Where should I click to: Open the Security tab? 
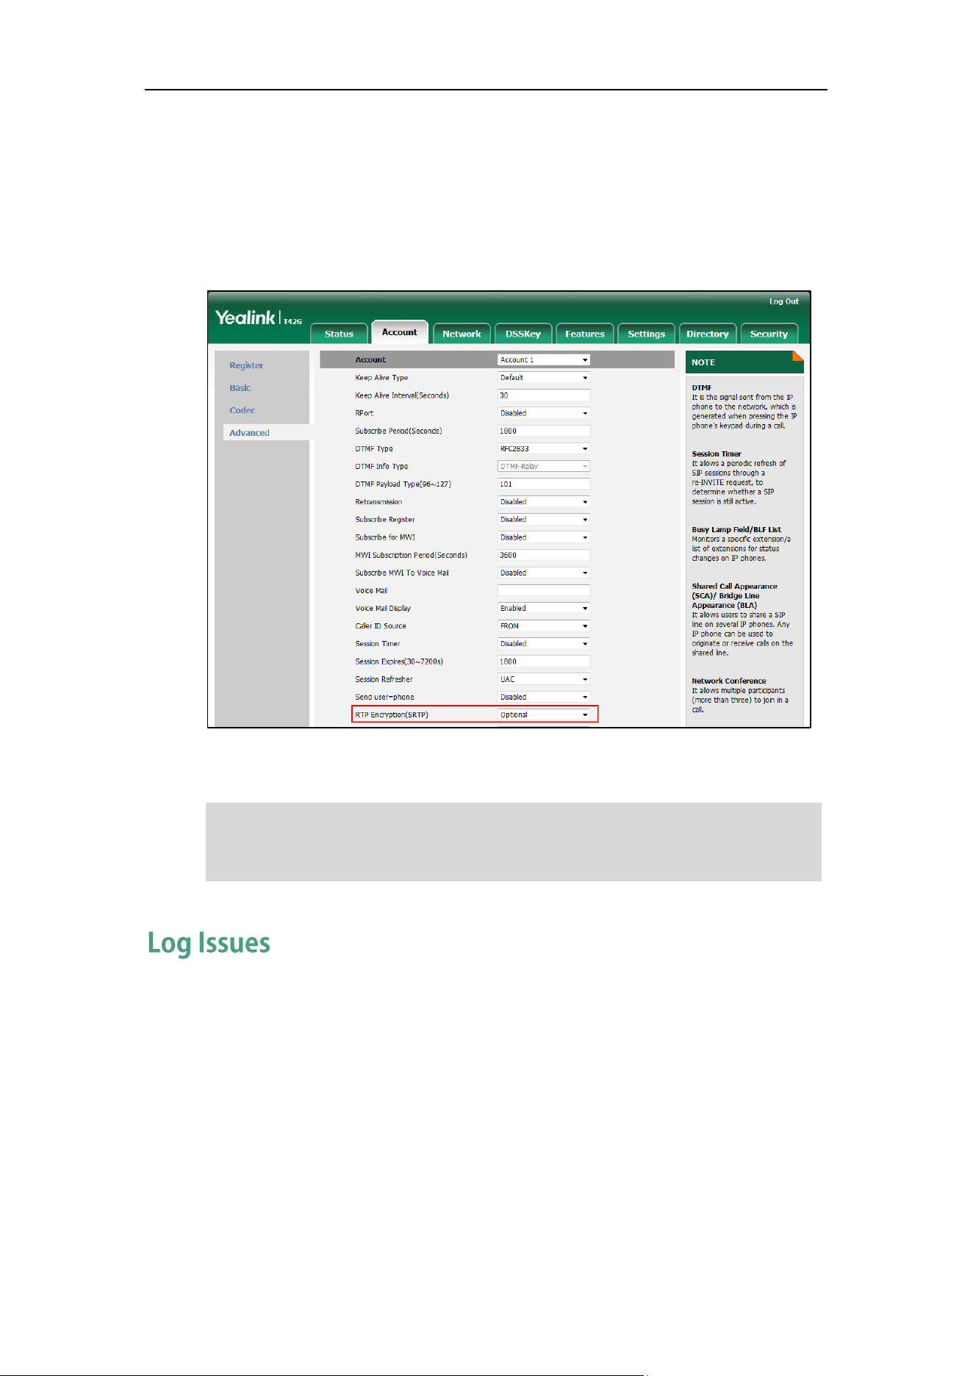click(x=769, y=334)
